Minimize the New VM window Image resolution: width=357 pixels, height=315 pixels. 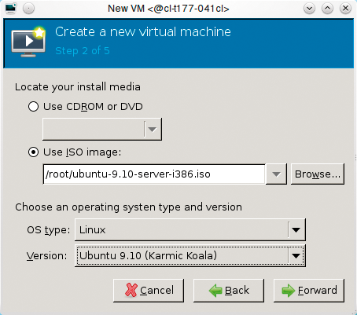309,9
